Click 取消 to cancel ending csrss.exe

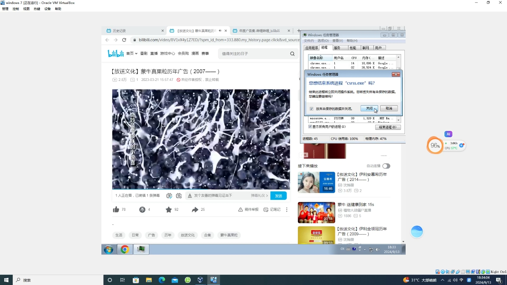pos(389,108)
